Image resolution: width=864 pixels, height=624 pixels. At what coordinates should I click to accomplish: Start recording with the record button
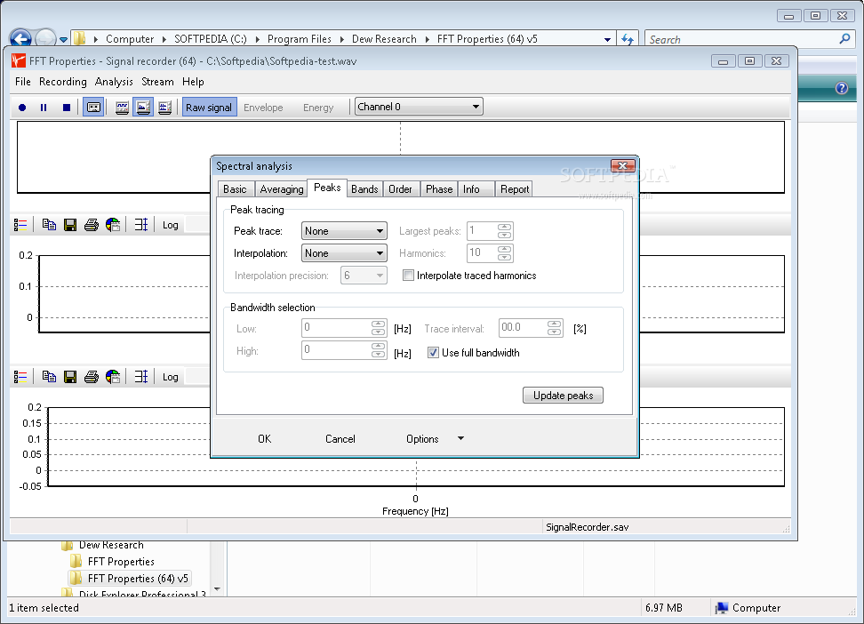pyautogui.click(x=22, y=108)
